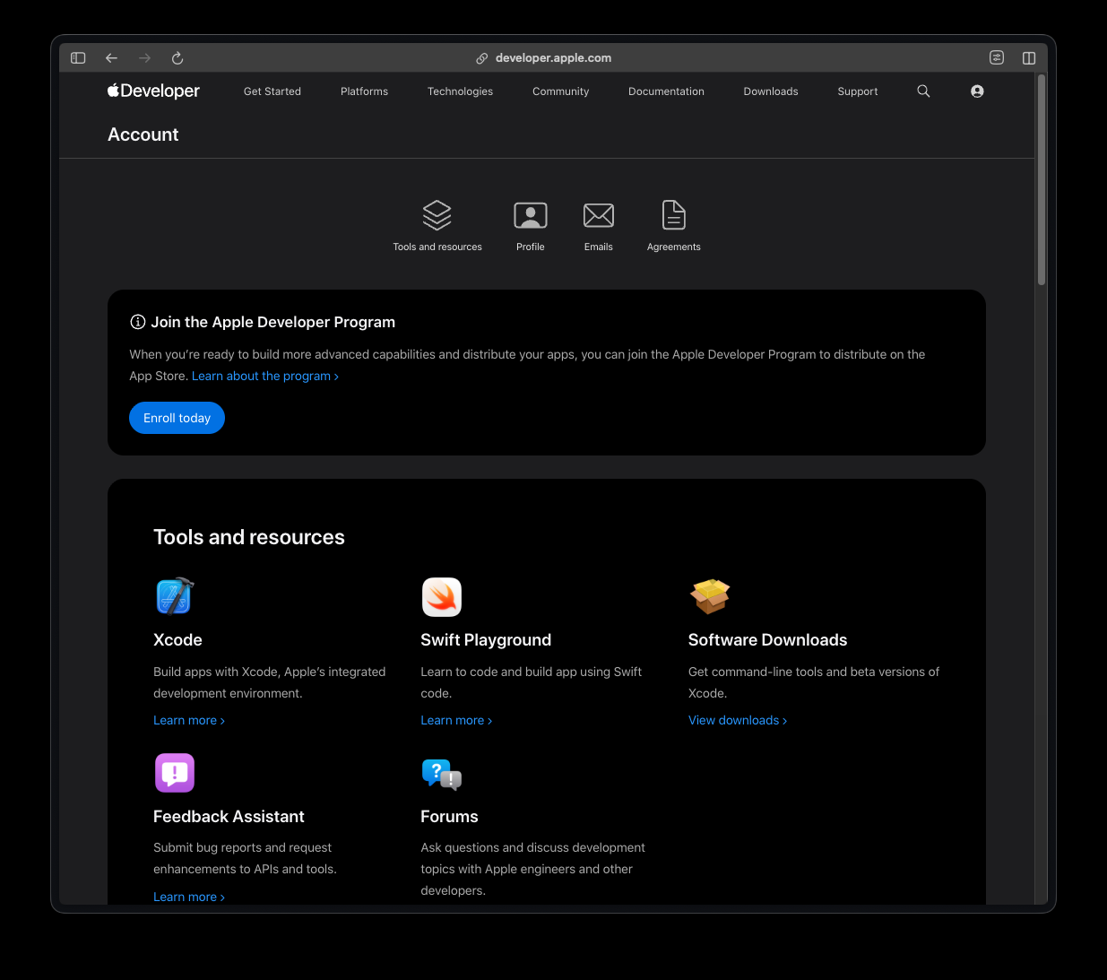Click the Account page heading
This screenshot has height=980, width=1107.
click(x=143, y=134)
